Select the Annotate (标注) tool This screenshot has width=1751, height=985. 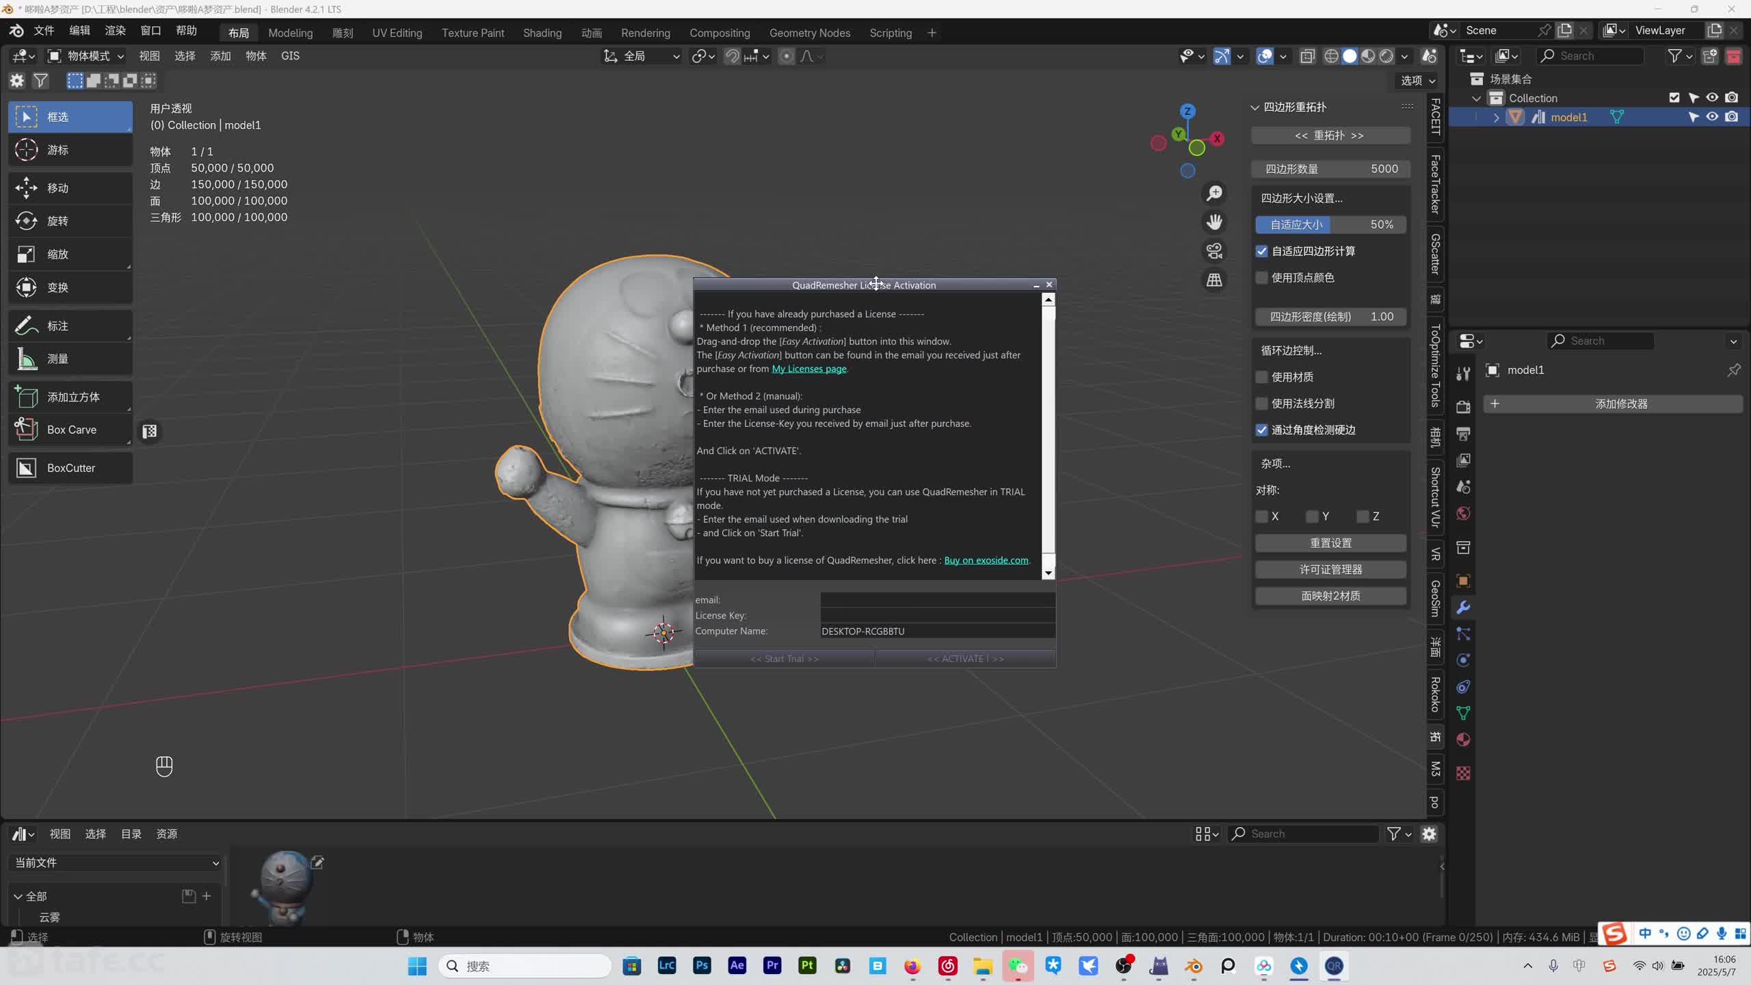[70, 326]
